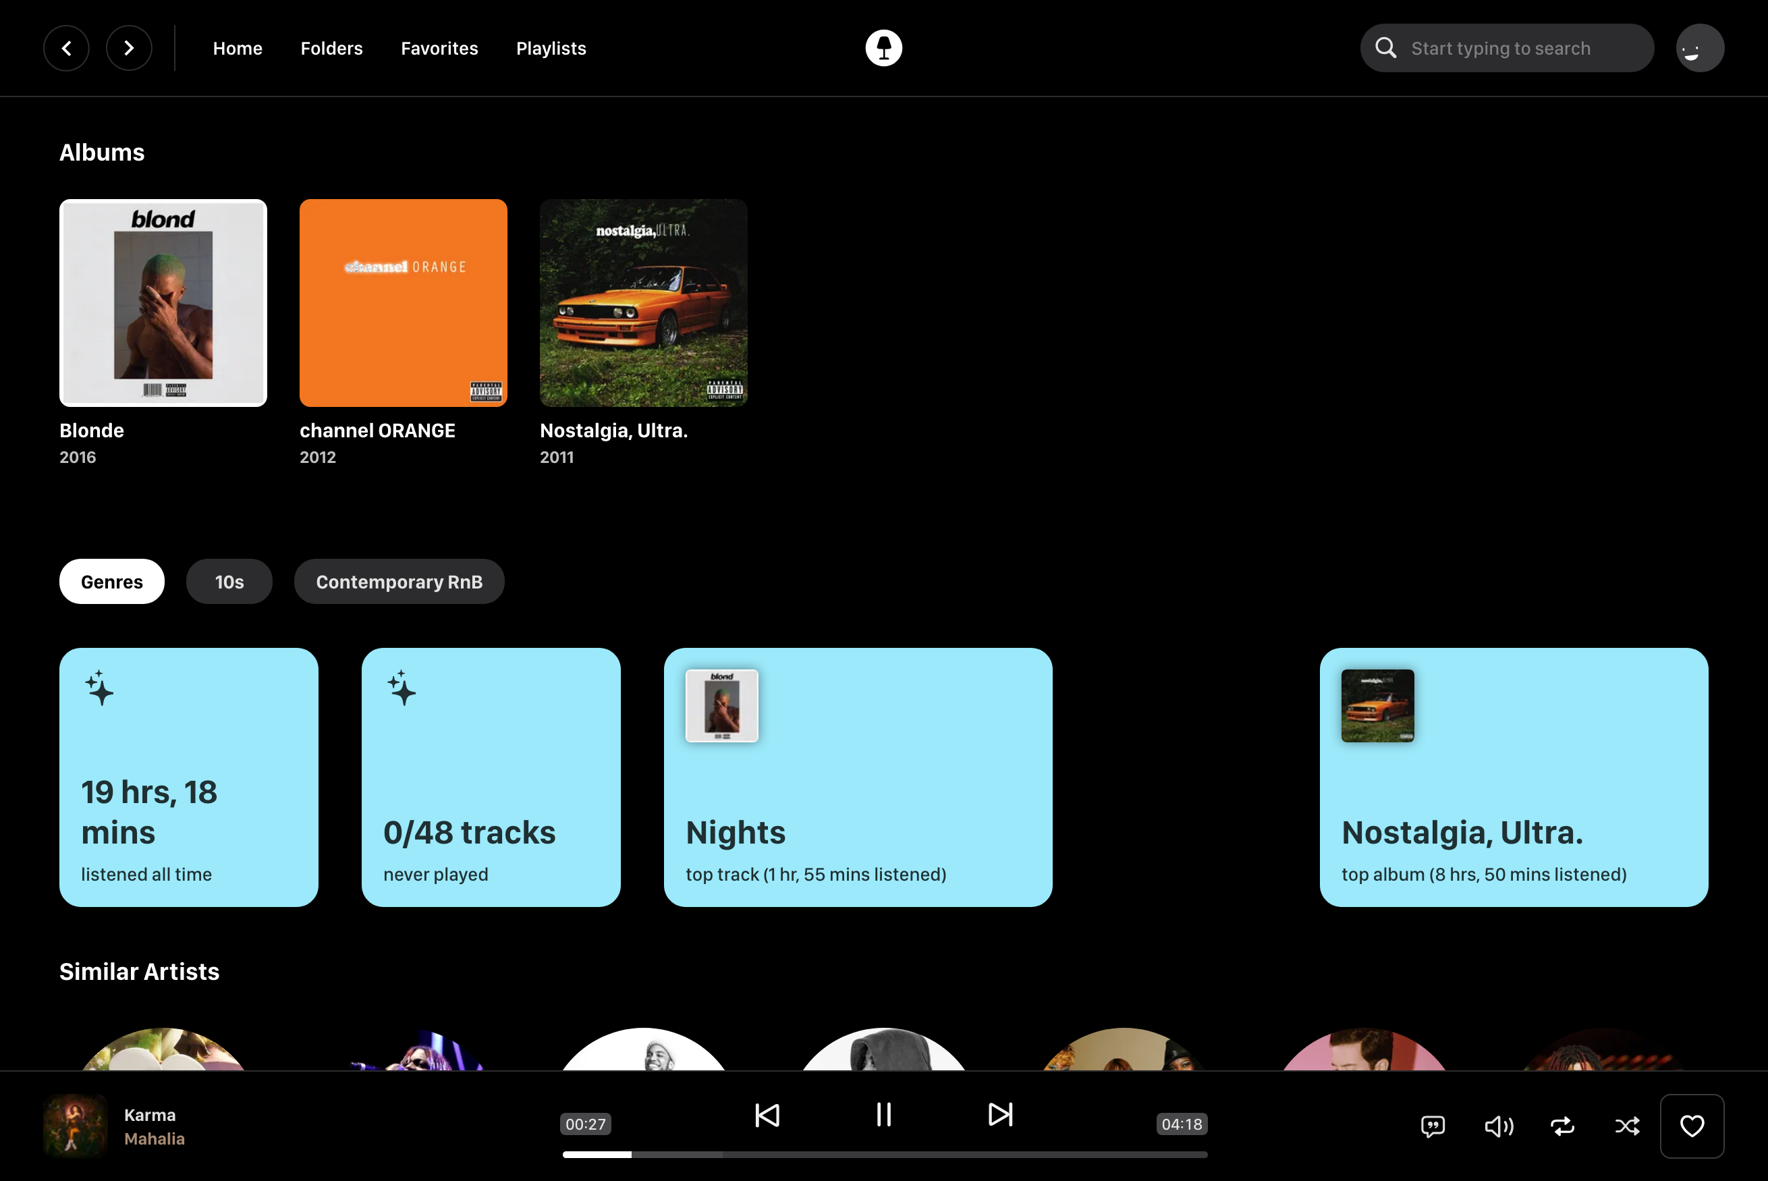Click the car cover thumbnail in top album card
1768x1181 pixels.
click(x=1378, y=706)
